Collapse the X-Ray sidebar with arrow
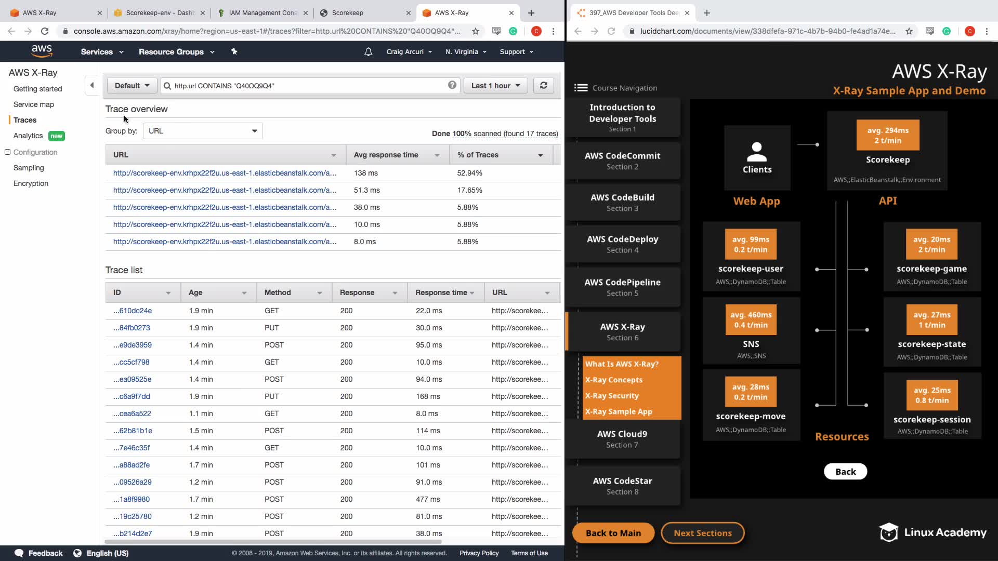Screen dimensions: 998x561 point(92,85)
